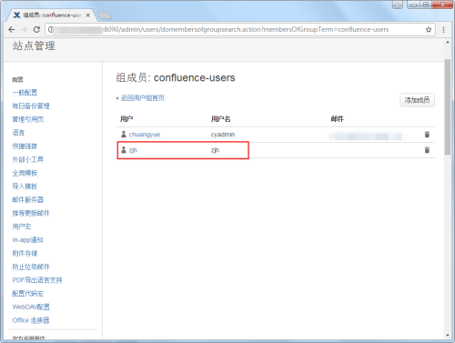Bookmark this page with the star icon
The image size is (455, 343).
tap(429, 29)
